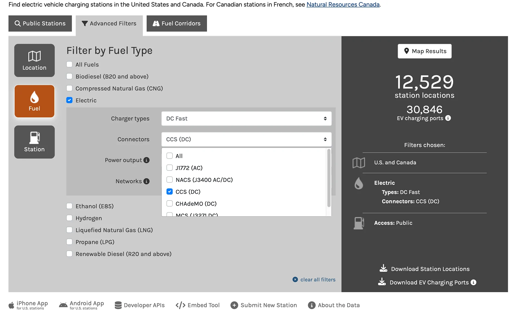Select the Fuel filter panel

[34, 101]
